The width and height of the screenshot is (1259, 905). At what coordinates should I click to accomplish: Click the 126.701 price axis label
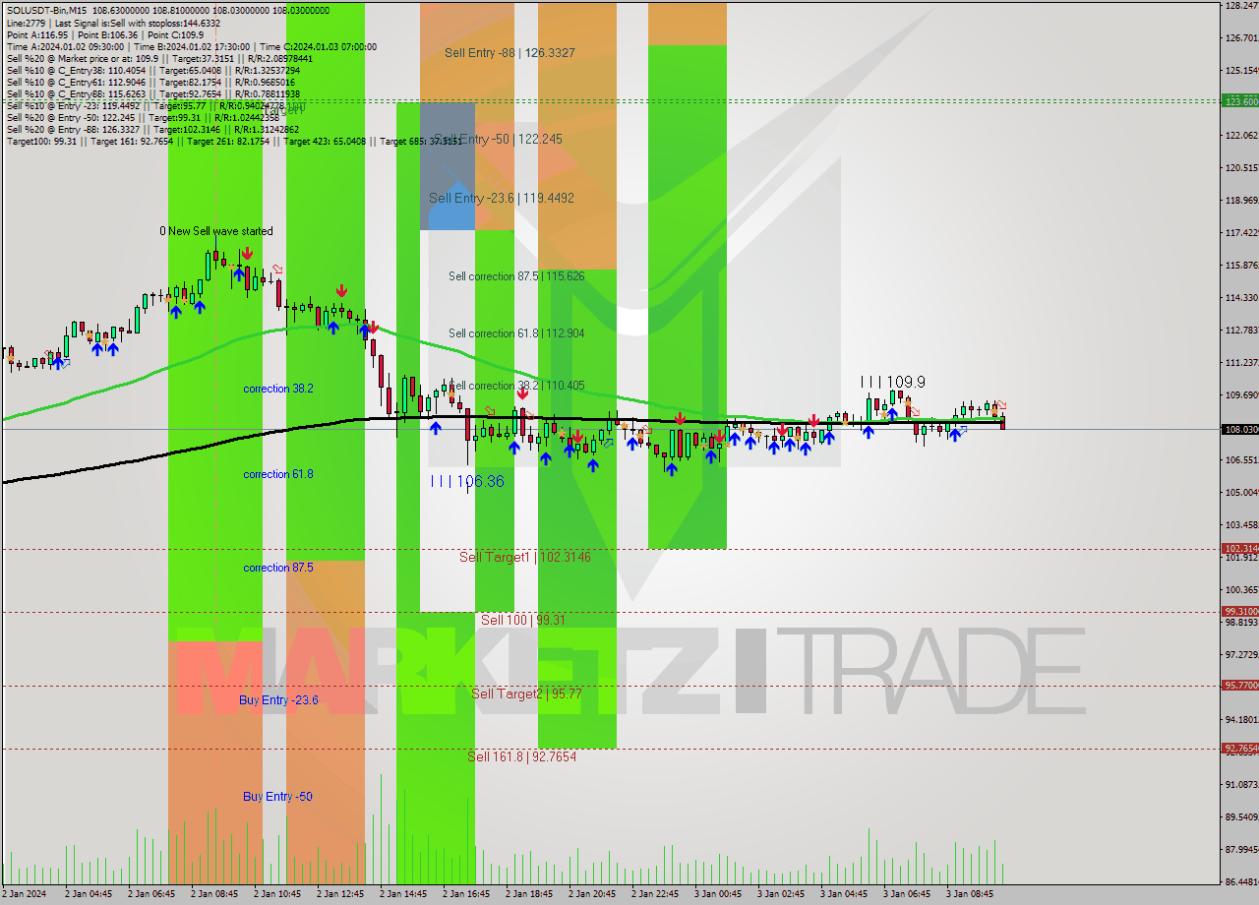pyautogui.click(x=1241, y=38)
